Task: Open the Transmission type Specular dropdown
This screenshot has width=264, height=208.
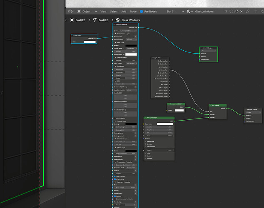Action: [x=131, y=40]
